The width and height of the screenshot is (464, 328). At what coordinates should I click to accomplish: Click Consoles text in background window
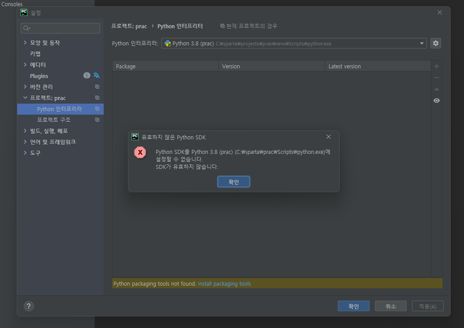pyautogui.click(x=12, y=4)
